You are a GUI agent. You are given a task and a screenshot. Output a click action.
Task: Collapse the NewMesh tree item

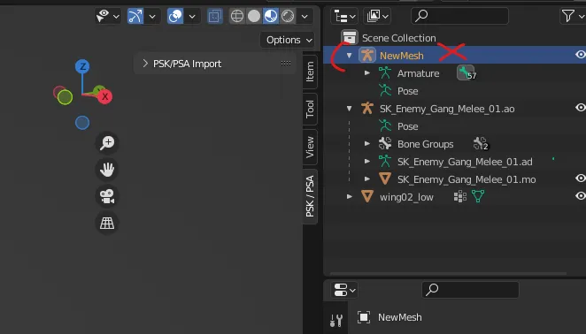(349, 56)
